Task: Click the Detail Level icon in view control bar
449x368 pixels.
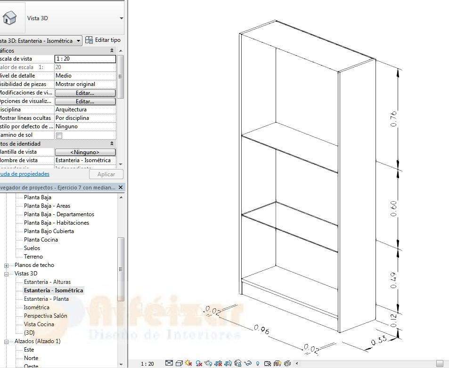Action: pos(169,363)
